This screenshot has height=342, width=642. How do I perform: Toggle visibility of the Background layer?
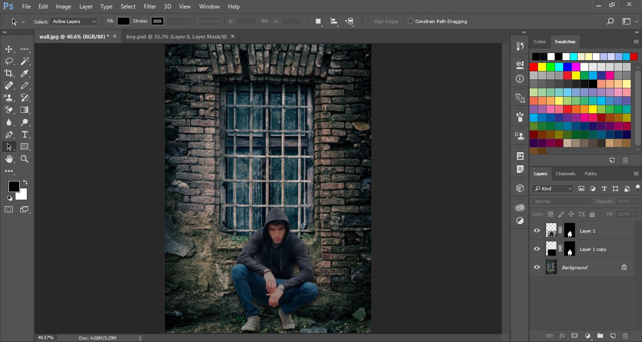pyautogui.click(x=537, y=267)
